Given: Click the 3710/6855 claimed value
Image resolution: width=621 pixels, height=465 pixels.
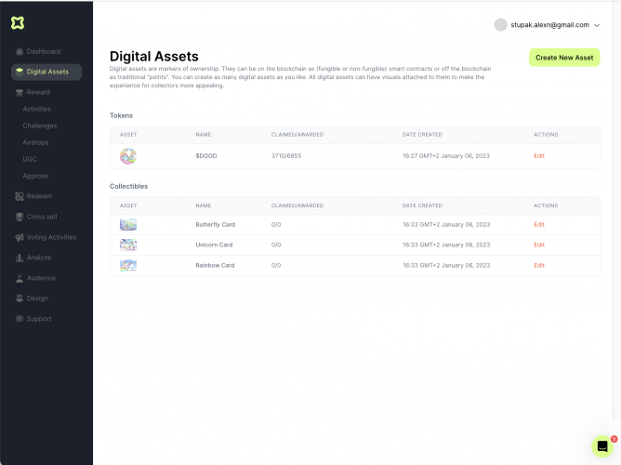Looking at the screenshot, I should click(286, 155).
